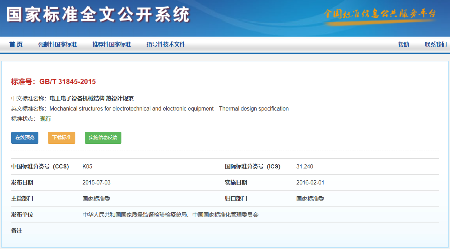Click the 发布单位 issuing organization text
Screen dimensions: 450x249
click(170, 215)
